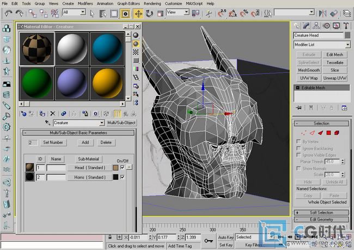Select Vertex sub-object level icon
This screenshot has height=250, width=354.
304,133
